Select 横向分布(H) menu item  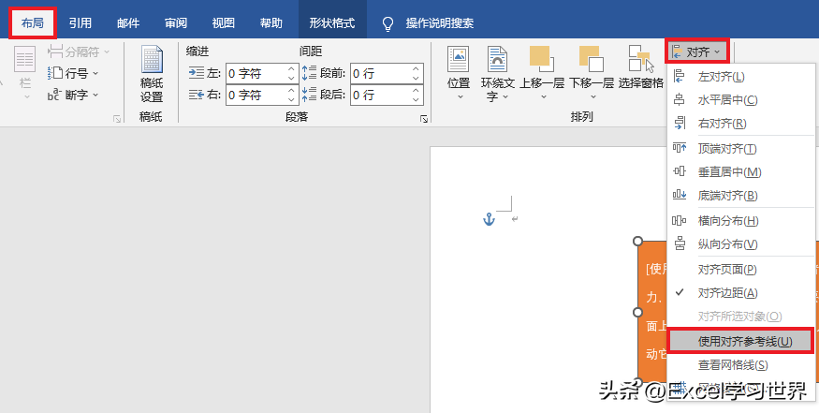point(740,221)
